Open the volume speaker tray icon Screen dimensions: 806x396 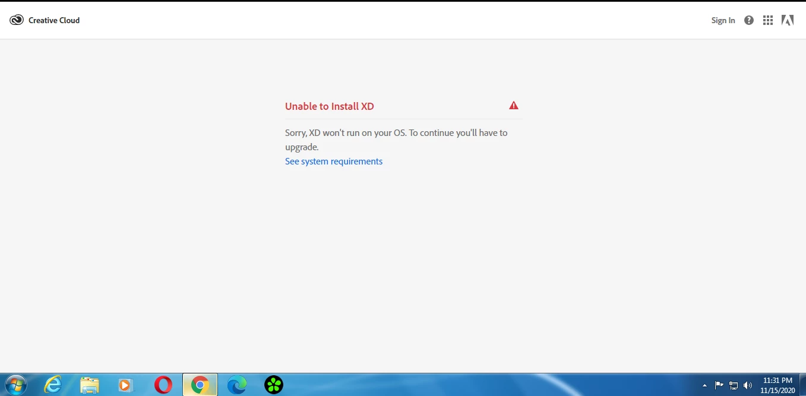coord(748,385)
